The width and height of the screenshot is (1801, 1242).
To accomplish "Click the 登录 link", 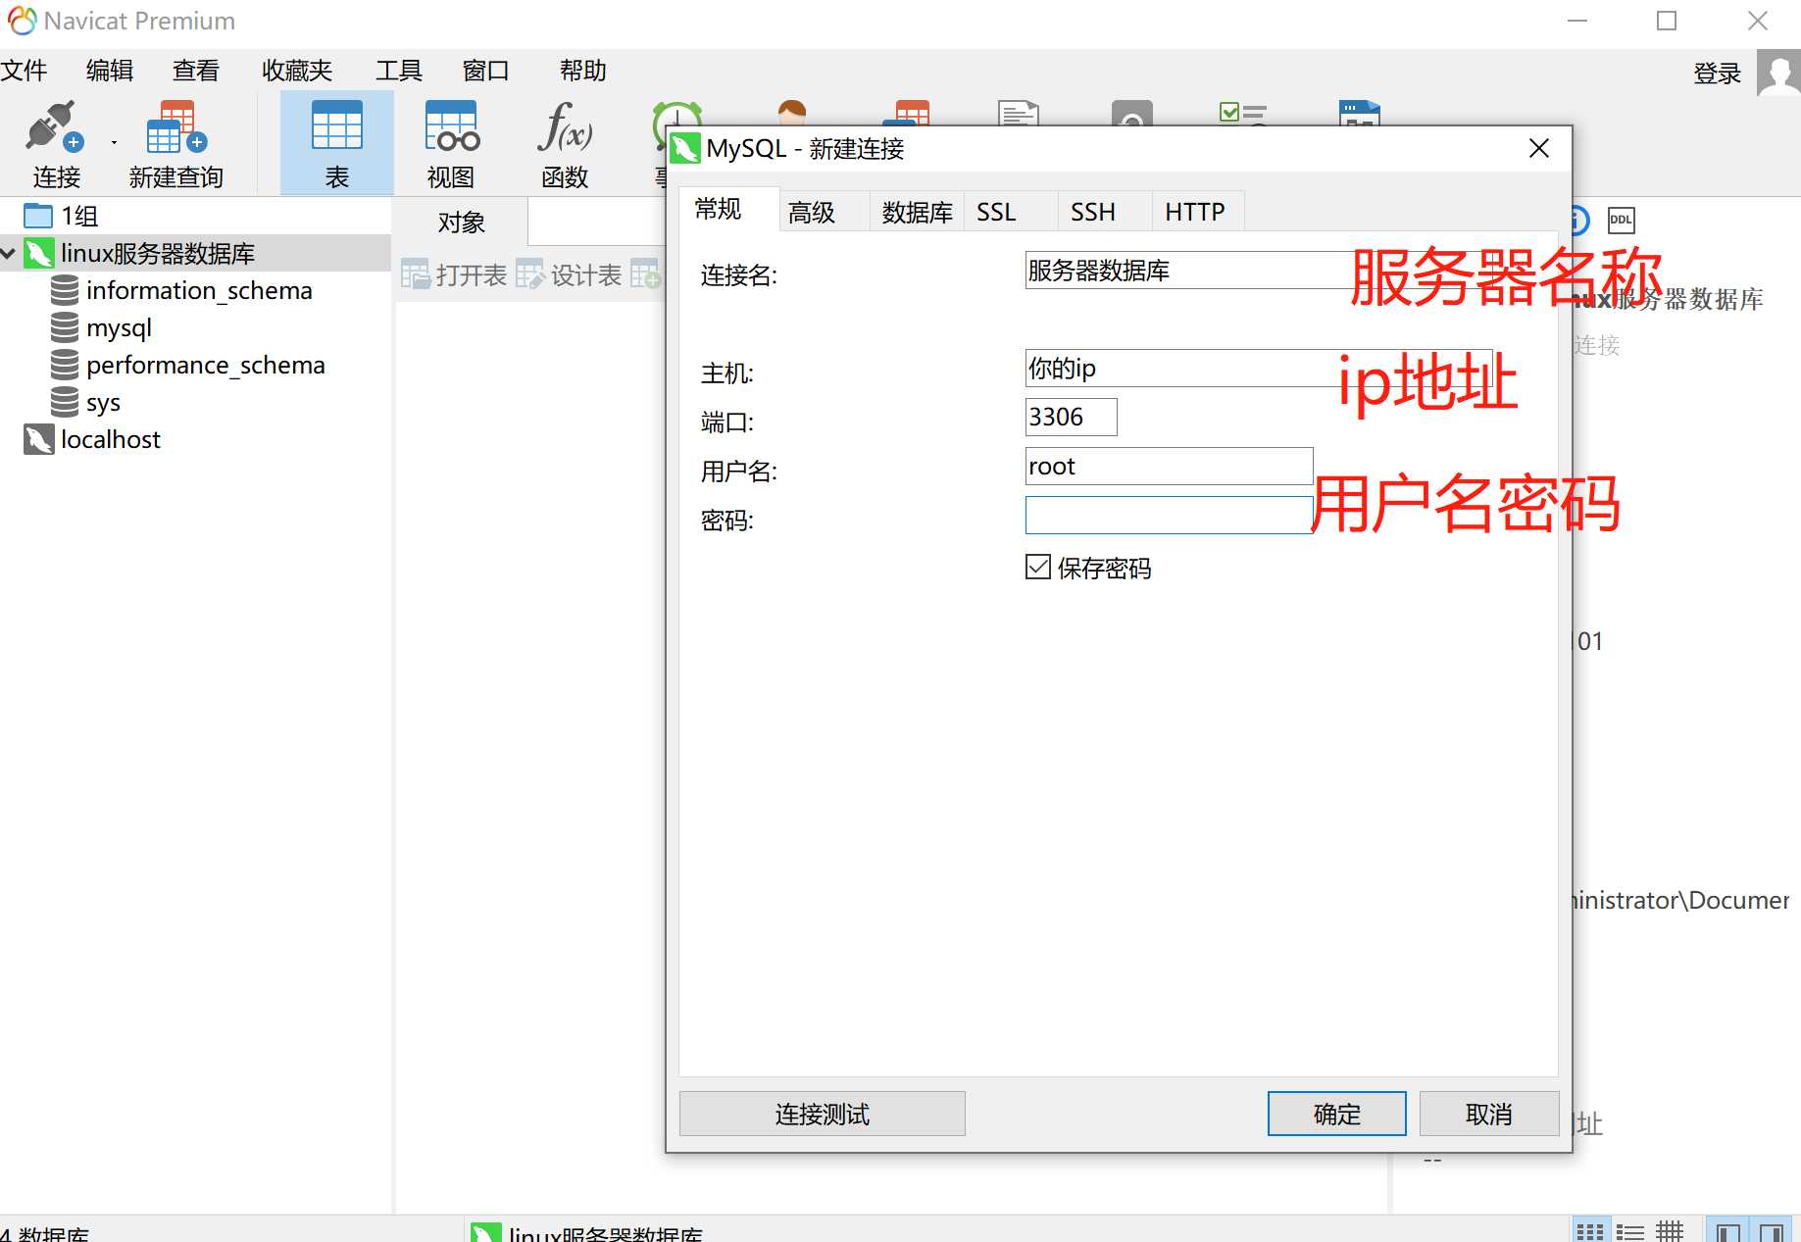I will point(1718,74).
